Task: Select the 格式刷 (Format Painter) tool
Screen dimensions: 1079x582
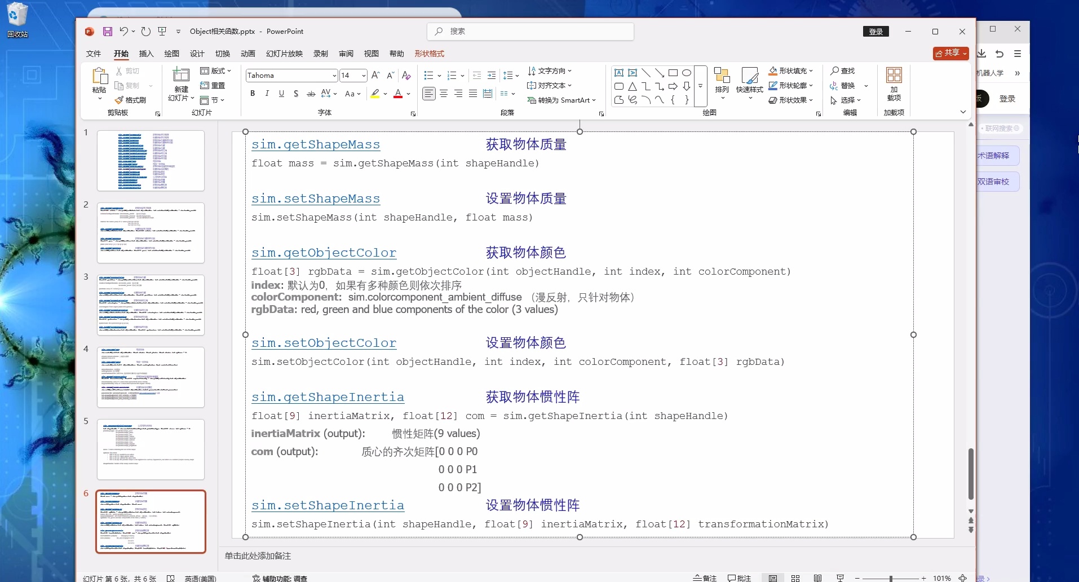Action: pyautogui.click(x=132, y=100)
